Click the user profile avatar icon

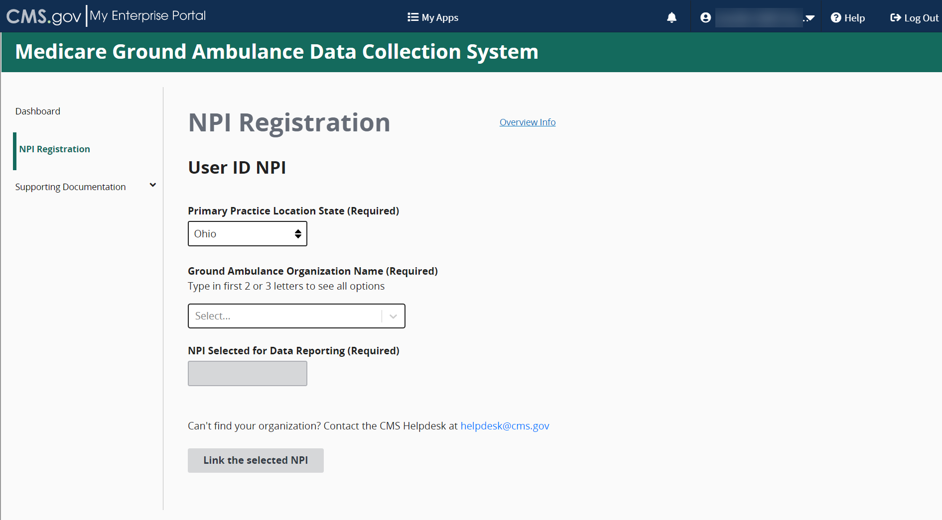coord(705,18)
